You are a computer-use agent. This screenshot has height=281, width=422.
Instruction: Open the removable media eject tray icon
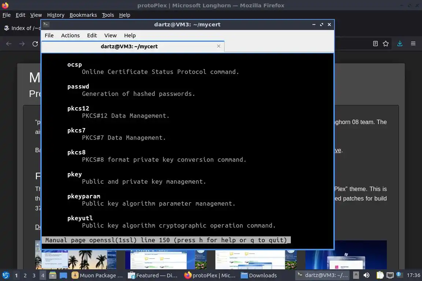pos(356,275)
